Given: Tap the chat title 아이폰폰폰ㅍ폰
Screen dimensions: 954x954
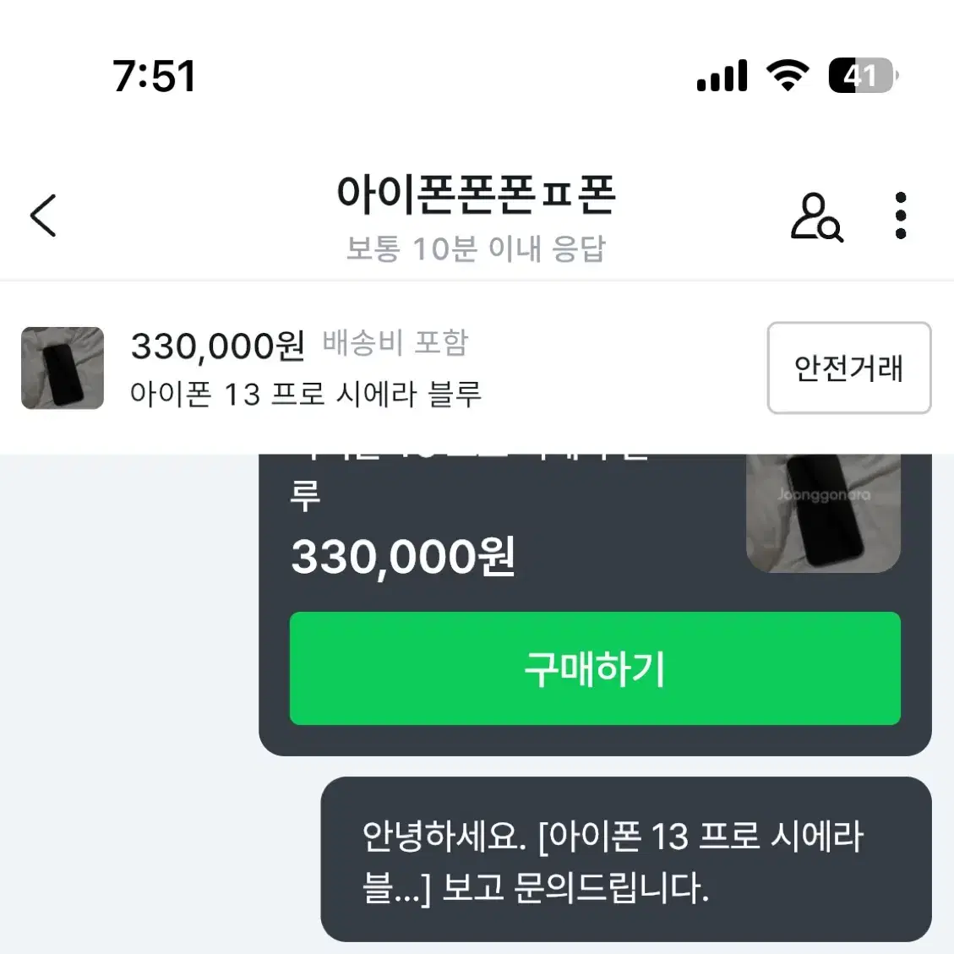Looking at the screenshot, I should pos(476,195).
